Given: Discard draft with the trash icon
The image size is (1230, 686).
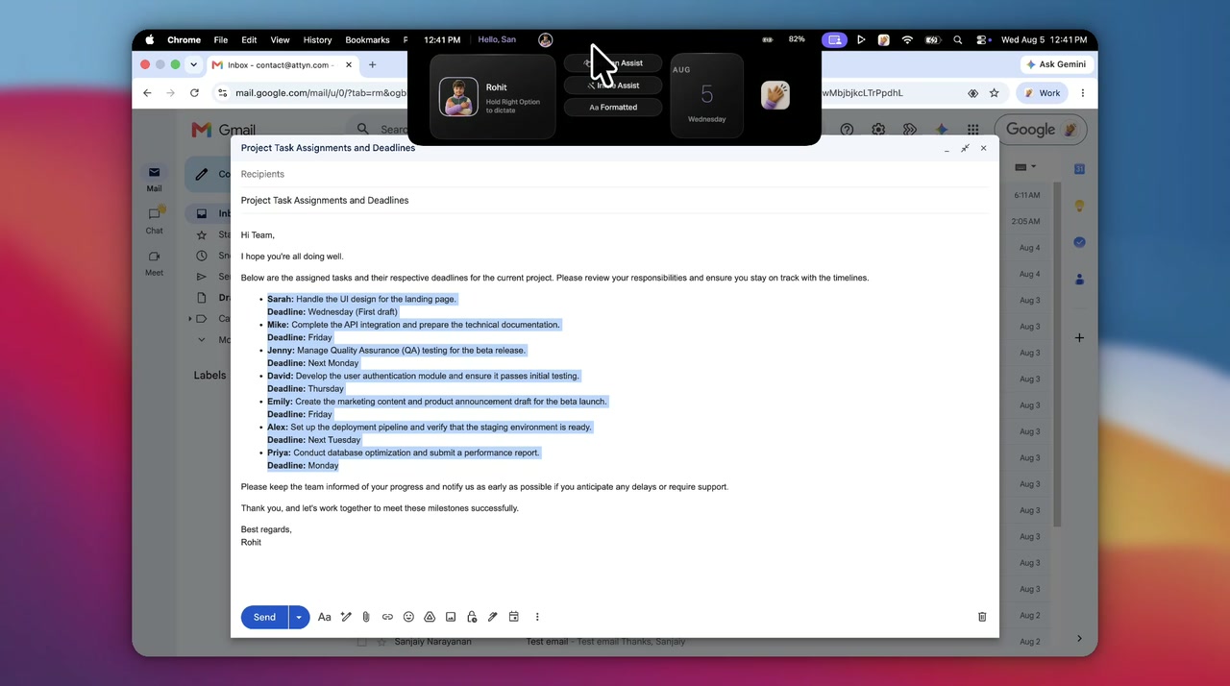Looking at the screenshot, I should pyautogui.click(x=982, y=617).
